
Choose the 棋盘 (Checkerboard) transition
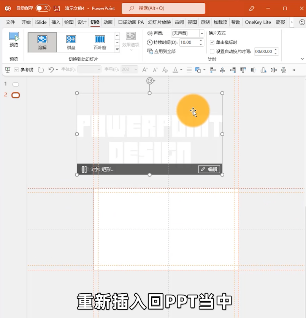point(71,42)
